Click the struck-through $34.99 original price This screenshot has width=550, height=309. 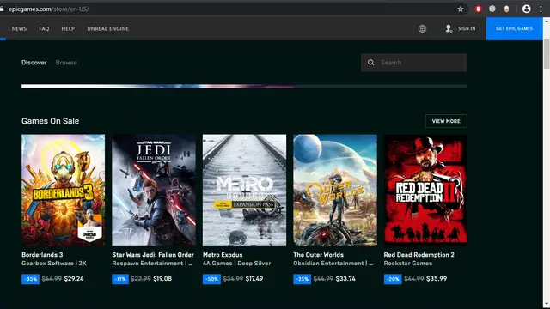click(233, 279)
